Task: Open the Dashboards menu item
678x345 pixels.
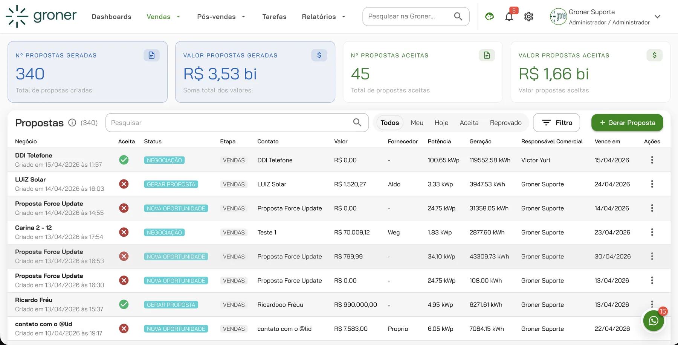Action: coord(111,17)
